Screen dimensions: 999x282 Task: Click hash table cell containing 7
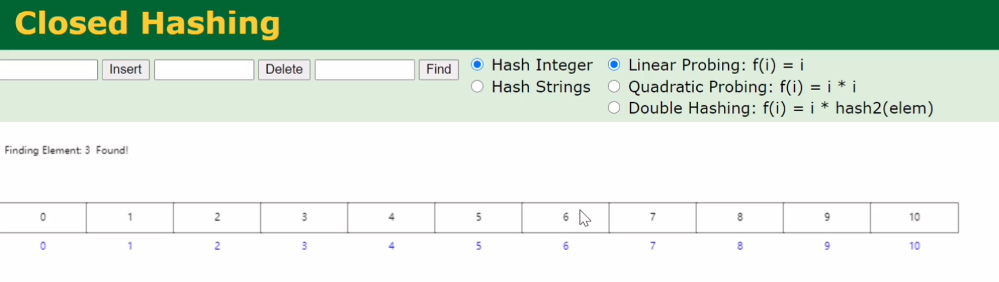[x=652, y=218]
